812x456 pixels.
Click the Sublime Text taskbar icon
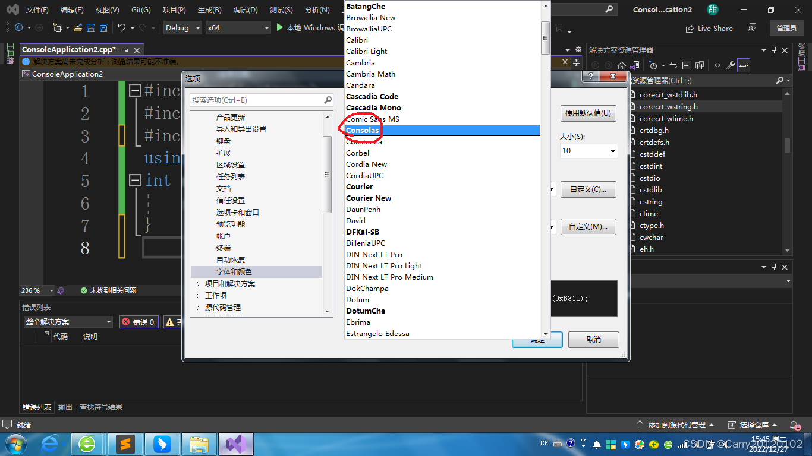(125, 444)
